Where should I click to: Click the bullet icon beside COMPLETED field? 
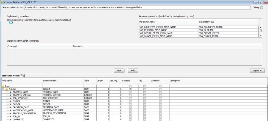pos(11,119)
